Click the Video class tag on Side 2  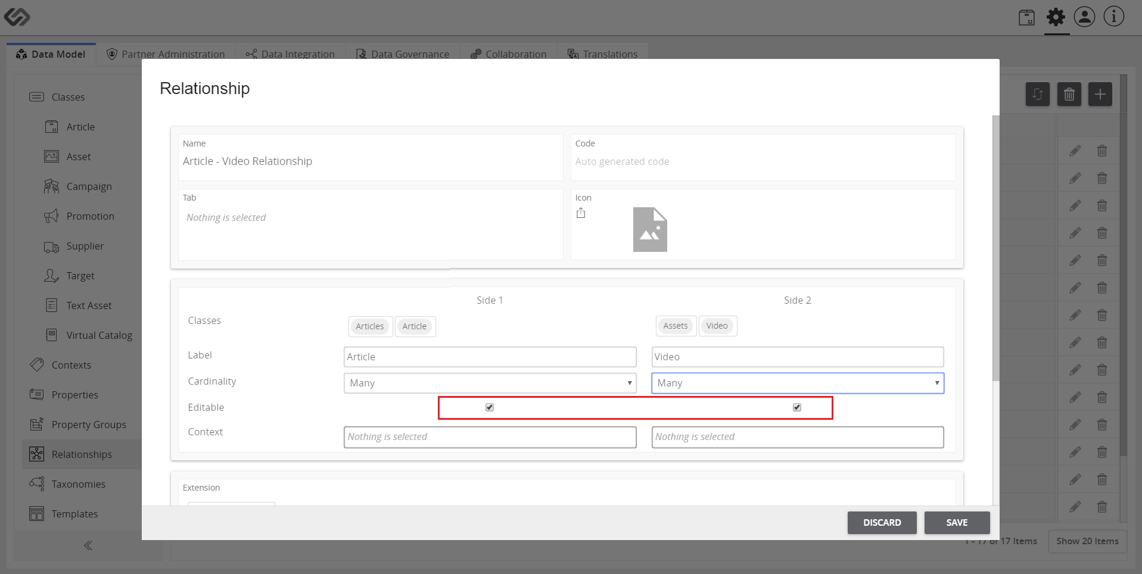coord(717,326)
